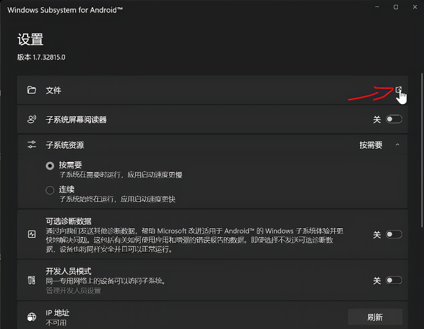Click the 开发人员模式 tools icon

pos(32,280)
